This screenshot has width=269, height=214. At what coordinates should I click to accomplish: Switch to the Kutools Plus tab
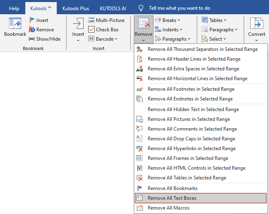tap(76, 9)
